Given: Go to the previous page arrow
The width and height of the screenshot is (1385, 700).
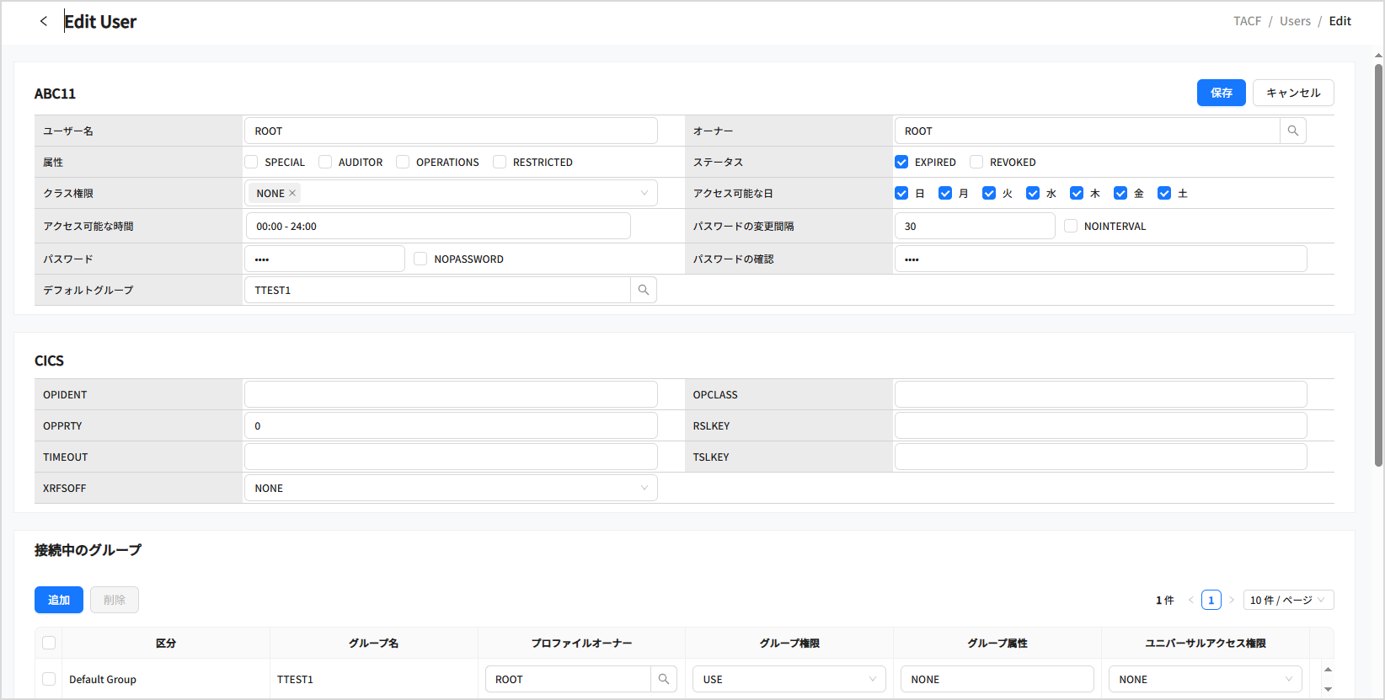Looking at the screenshot, I should coord(1190,600).
